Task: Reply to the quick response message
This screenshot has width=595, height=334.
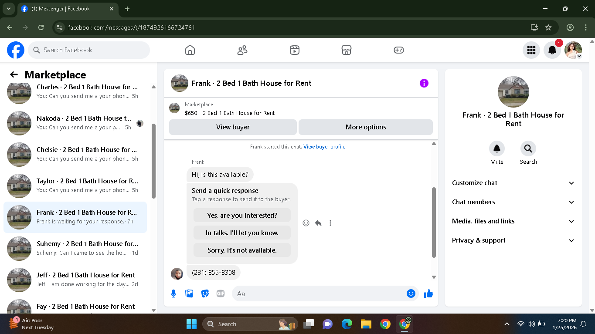Action: coord(318,223)
